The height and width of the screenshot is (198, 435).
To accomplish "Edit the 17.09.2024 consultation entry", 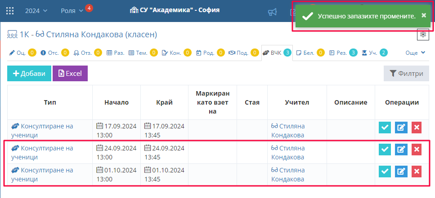I will tap(401, 128).
